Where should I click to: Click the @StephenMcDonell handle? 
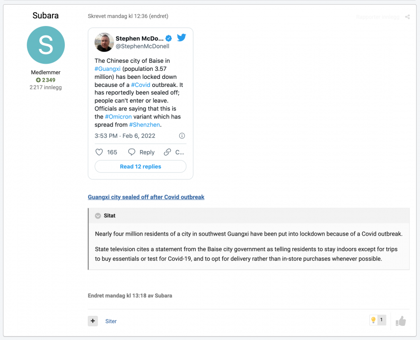point(142,46)
